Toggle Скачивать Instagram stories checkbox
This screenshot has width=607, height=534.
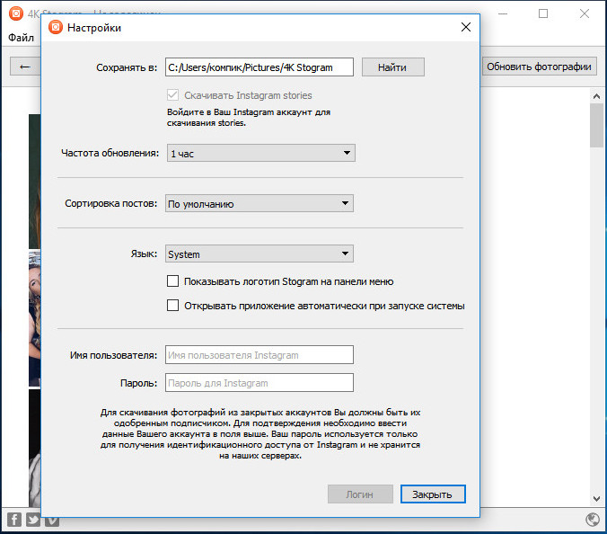[172, 95]
